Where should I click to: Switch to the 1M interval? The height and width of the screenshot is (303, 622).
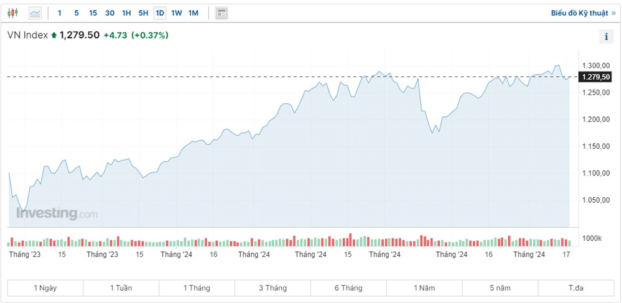(193, 12)
